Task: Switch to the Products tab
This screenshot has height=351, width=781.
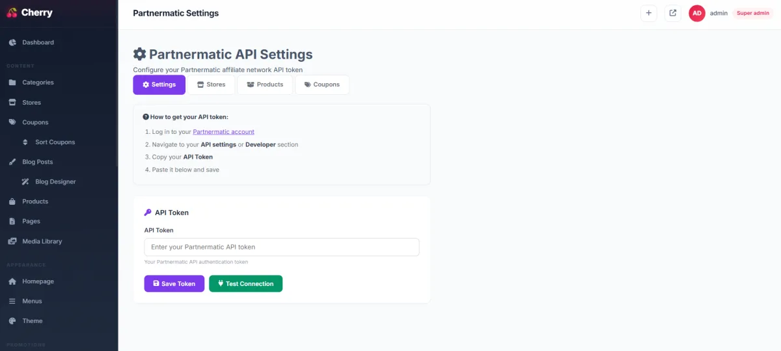Action: (x=265, y=84)
